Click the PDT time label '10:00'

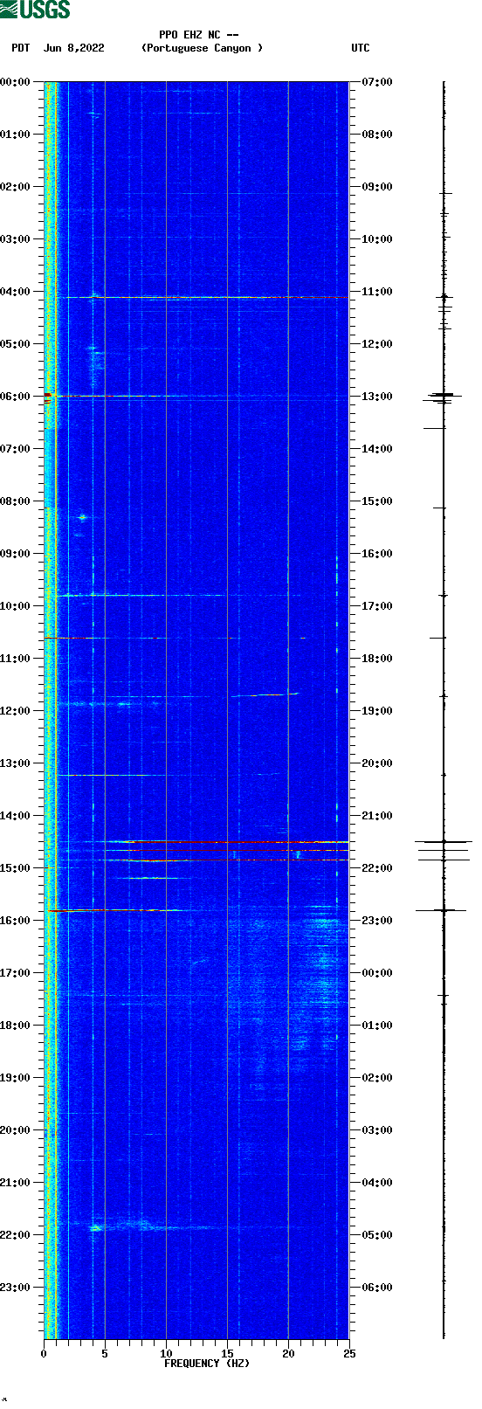(x=15, y=606)
